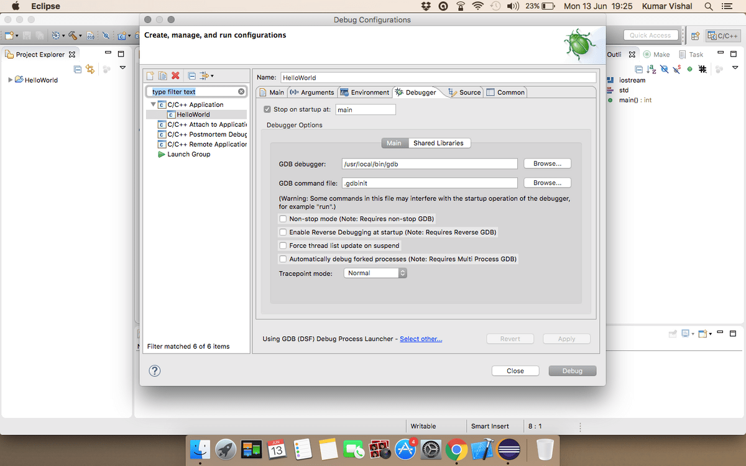Select the Shared Libraries tab
Screen dimensions: 746x466
click(x=438, y=143)
